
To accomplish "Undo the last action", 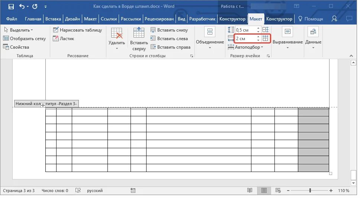I will click(x=22, y=6).
